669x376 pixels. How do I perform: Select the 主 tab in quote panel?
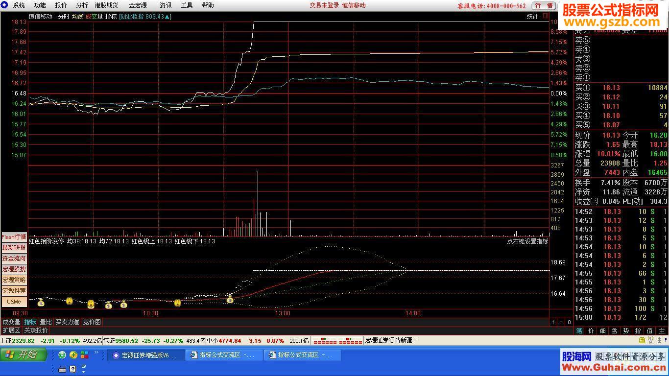(662, 331)
